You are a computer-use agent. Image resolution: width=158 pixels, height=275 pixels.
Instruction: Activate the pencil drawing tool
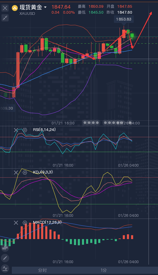click(x=5, y=258)
